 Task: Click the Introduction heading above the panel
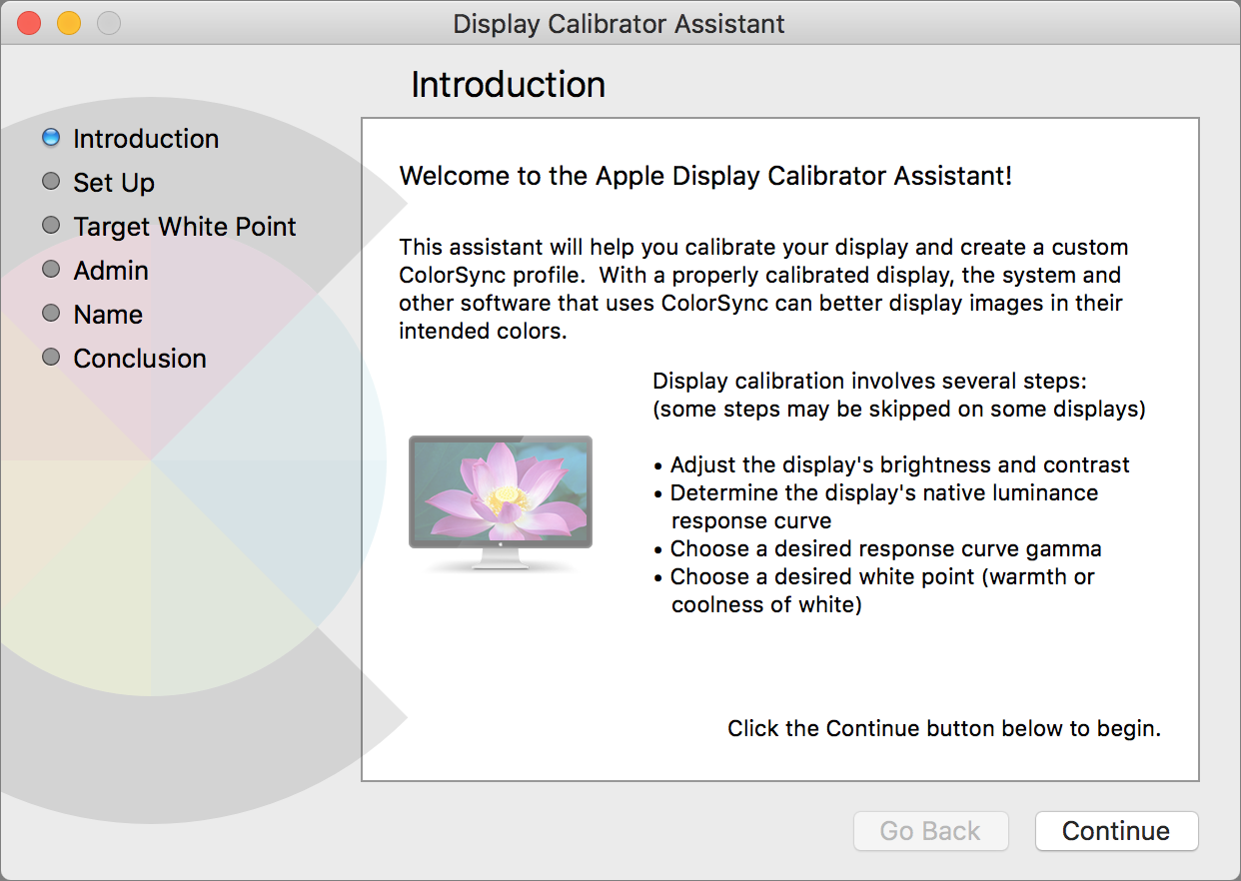pos(508,85)
